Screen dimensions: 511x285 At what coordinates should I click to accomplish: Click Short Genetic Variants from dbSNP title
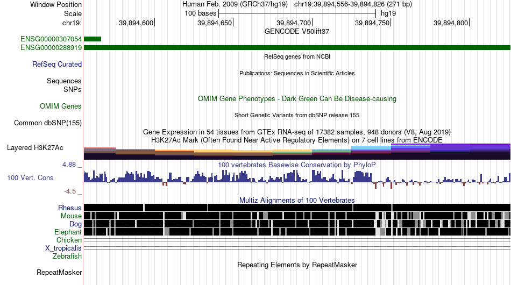(x=297, y=115)
